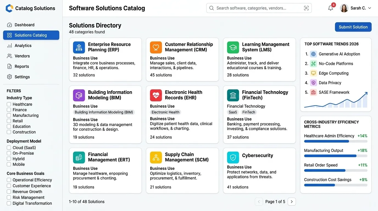Click the Financial Technology bank icon
The image size is (378, 211).
pos(233,95)
